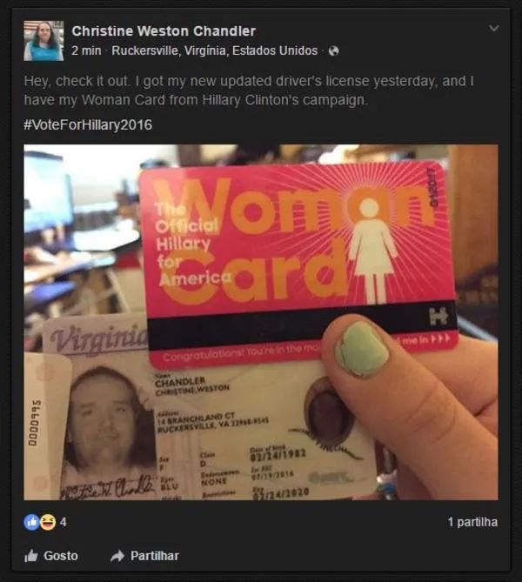Open the Woman Card photo attachment
522x582 pixels.
[x=261, y=322]
